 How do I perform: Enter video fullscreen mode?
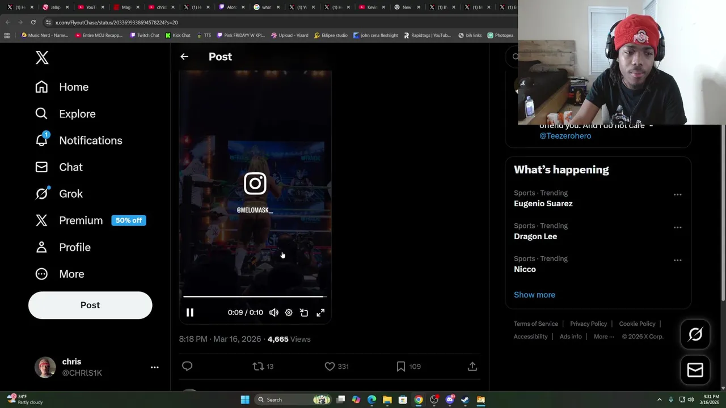pyautogui.click(x=320, y=313)
